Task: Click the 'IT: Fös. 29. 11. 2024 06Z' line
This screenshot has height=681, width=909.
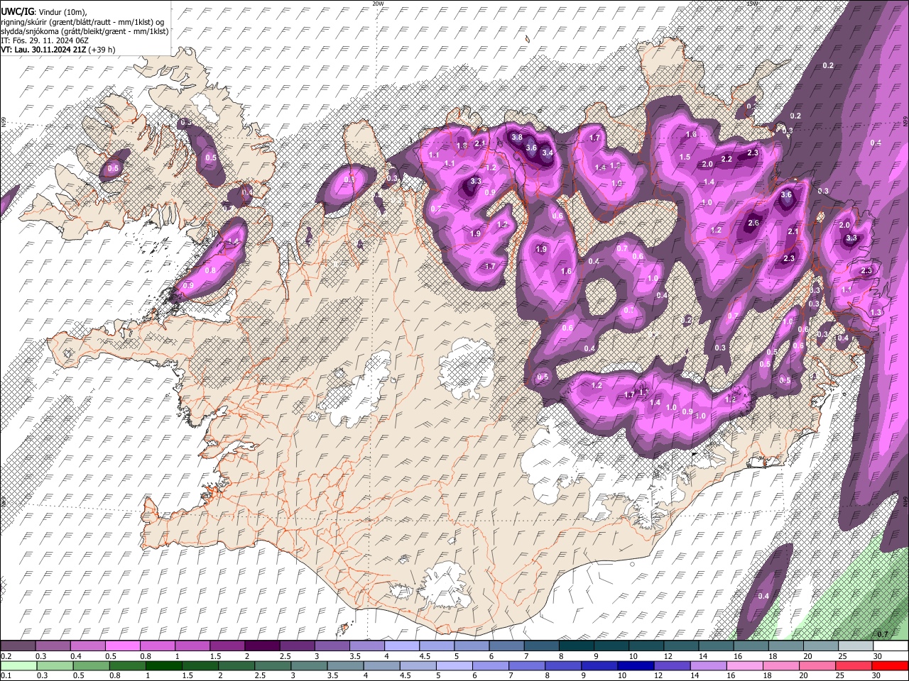Action: tap(45, 40)
